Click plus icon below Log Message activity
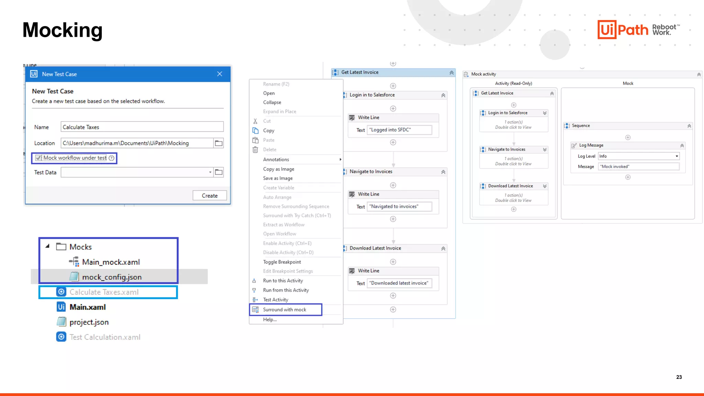This screenshot has height=396, width=704. (628, 177)
